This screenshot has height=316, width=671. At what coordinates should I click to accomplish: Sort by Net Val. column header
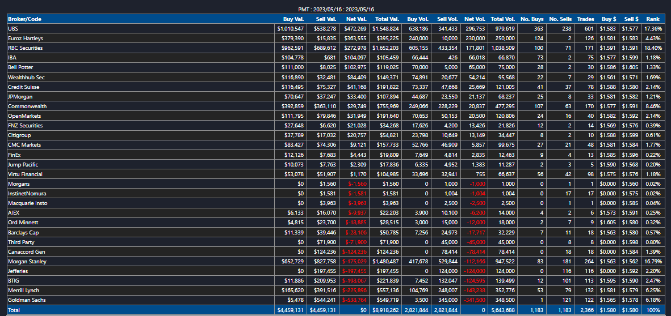(x=357, y=19)
